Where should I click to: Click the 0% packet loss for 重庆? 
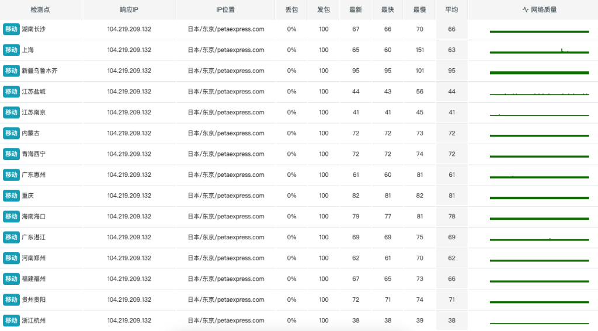click(291, 196)
